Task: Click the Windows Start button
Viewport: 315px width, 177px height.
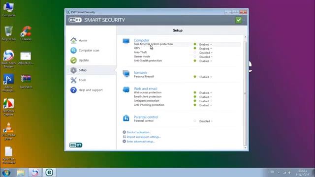Action: tap(6, 173)
